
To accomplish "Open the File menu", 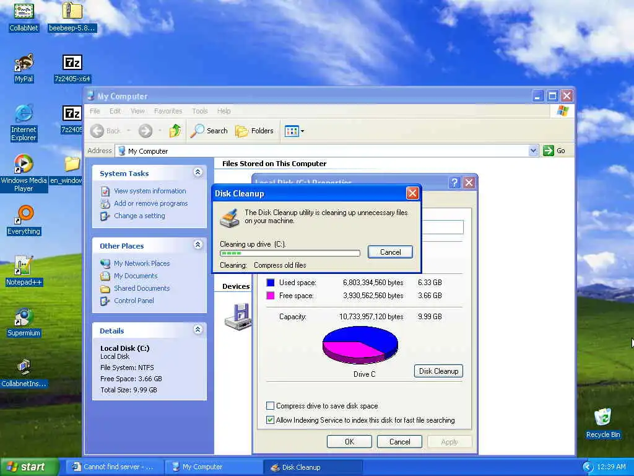I will pos(95,111).
